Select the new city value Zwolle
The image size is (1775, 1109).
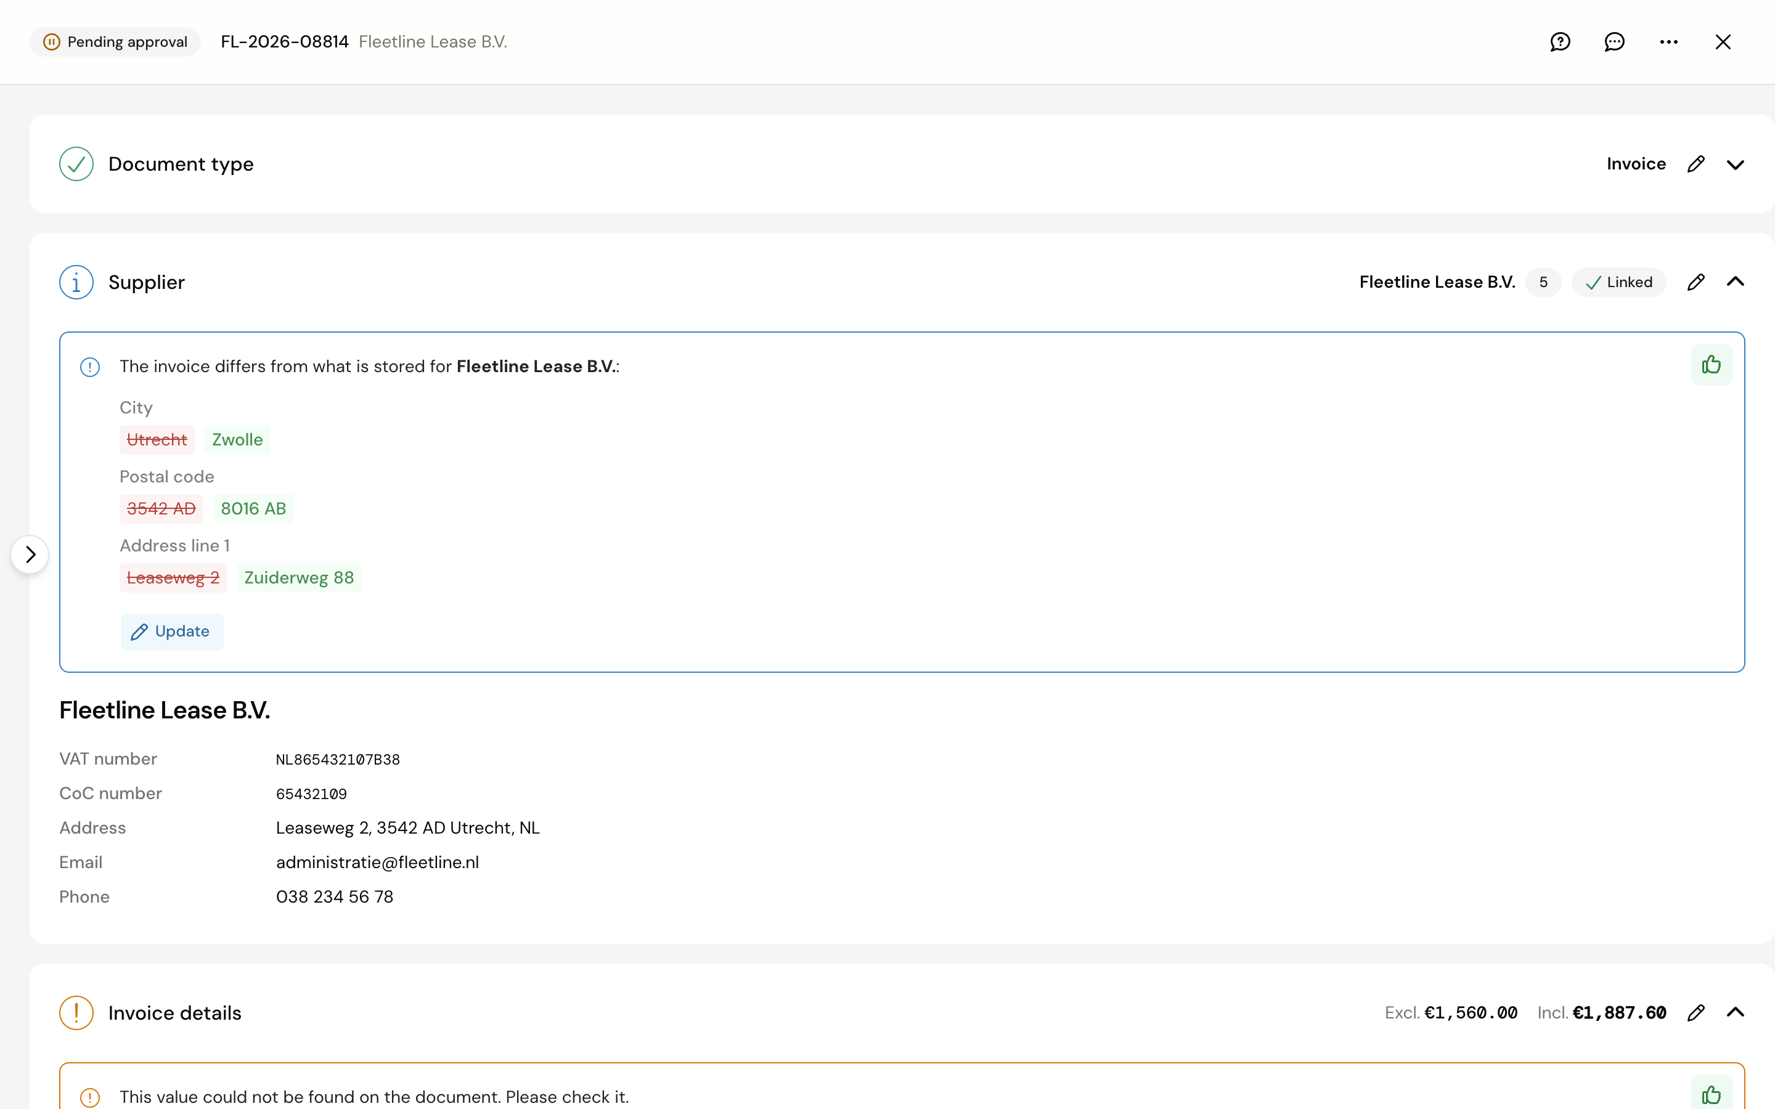coord(237,439)
